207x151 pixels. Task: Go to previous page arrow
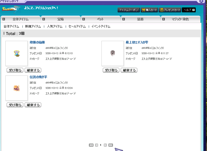(x=97, y=145)
